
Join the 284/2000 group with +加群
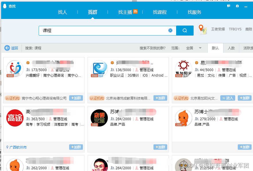click(160, 147)
